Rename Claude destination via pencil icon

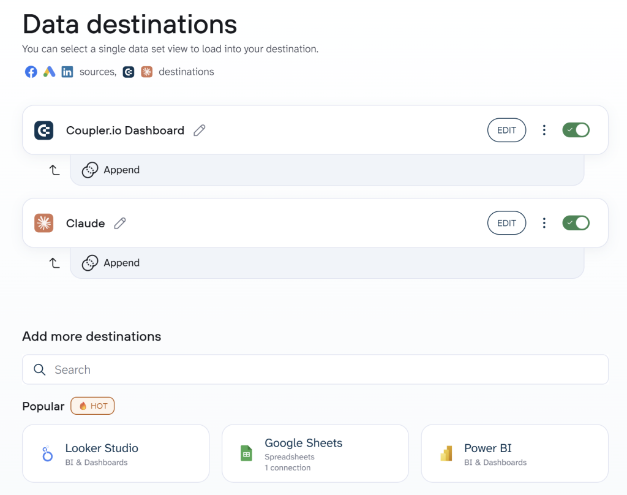tap(120, 223)
